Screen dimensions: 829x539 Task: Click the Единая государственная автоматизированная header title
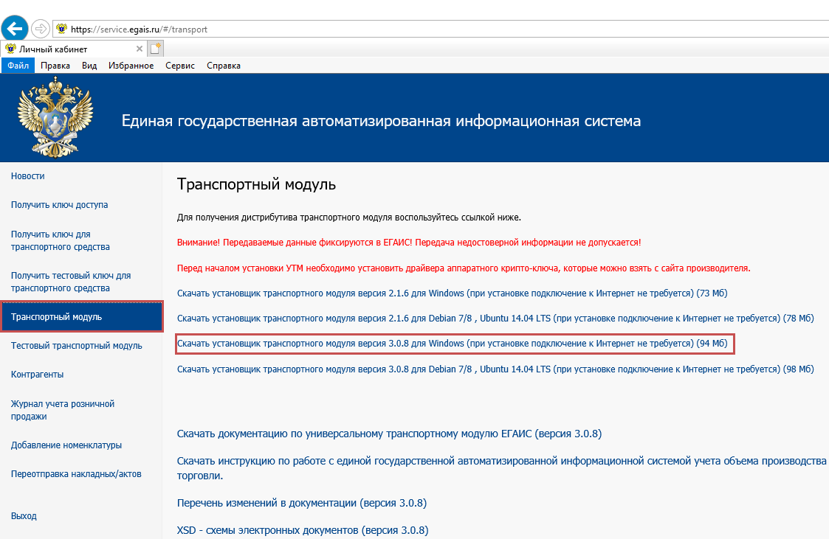(381, 121)
